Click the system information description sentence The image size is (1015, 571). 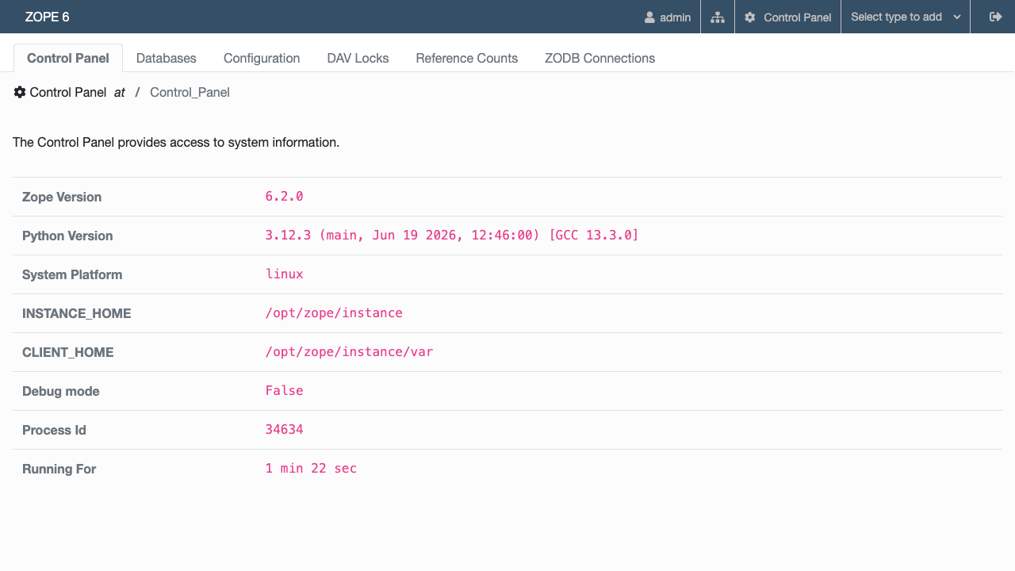click(x=176, y=143)
